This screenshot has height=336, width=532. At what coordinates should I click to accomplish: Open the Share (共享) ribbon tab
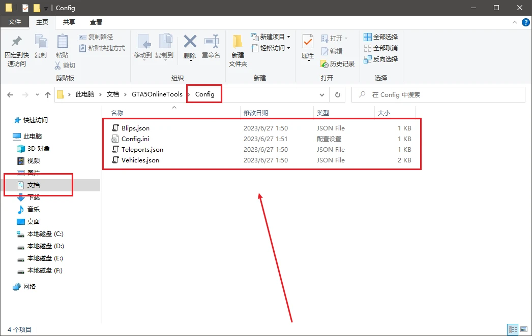pyautogui.click(x=69, y=22)
